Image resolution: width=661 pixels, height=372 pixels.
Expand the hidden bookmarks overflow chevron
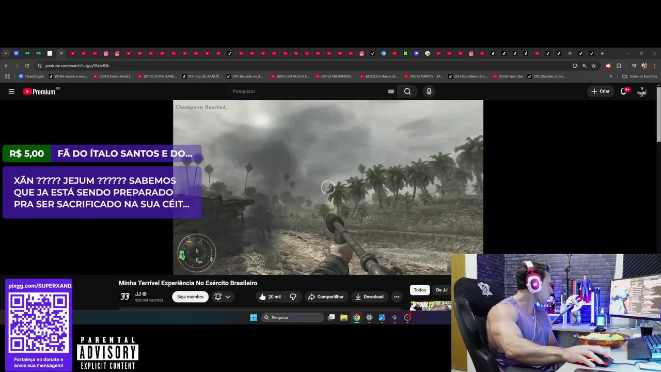coord(611,76)
